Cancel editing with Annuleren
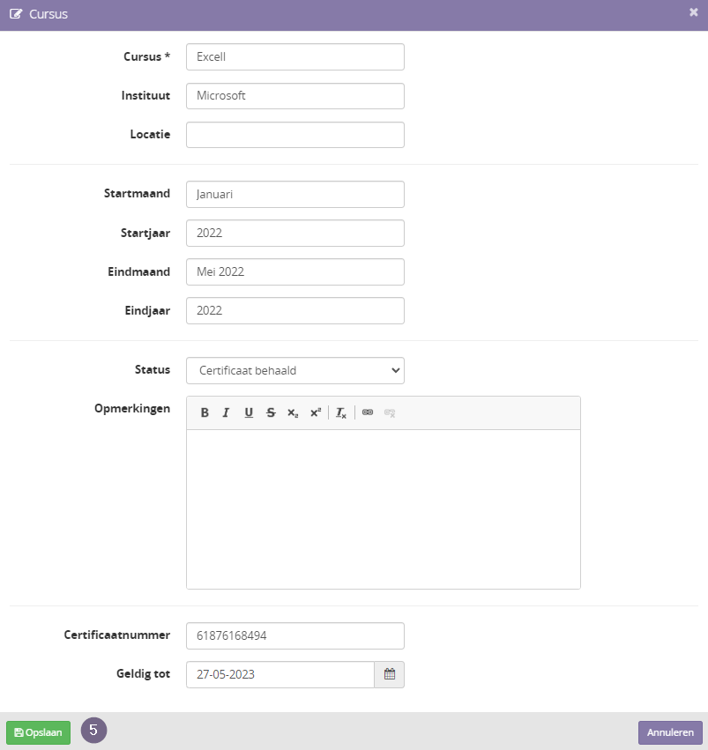 (x=670, y=732)
